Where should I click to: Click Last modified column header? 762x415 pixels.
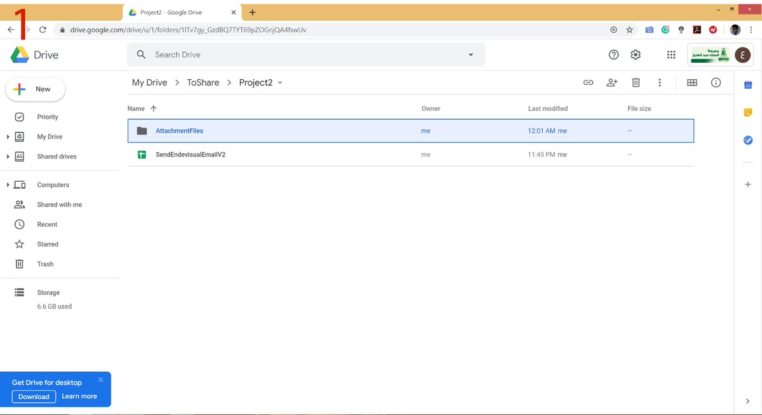[x=548, y=109]
